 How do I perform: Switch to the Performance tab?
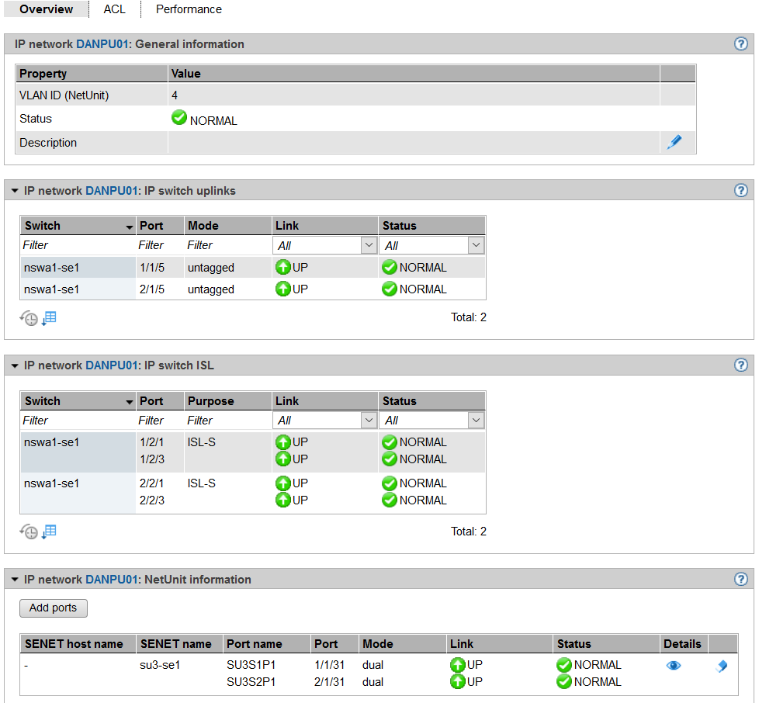pyautogui.click(x=189, y=9)
